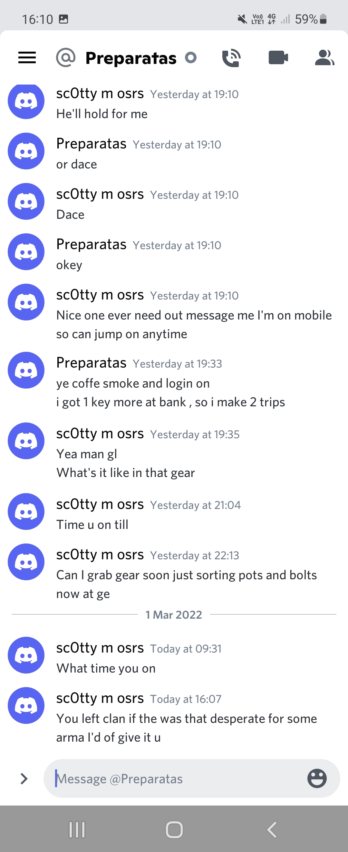Select sc0tty m osrs name above 'Dace'
The height and width of the screenshot is (852, 348).
100,194
